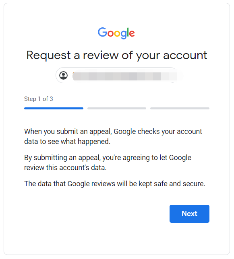Click the word "Request" in the heading
234x259 pixels.
point(49,55)
